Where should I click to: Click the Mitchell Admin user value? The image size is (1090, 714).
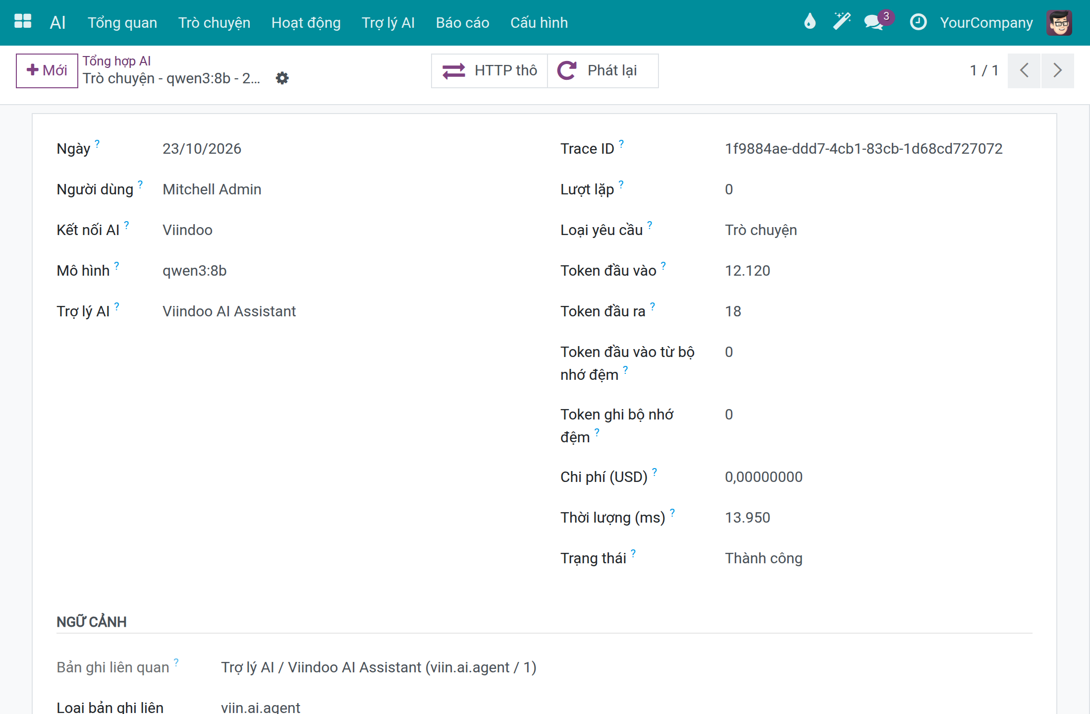pyautogui.click(x=212, y=189)
